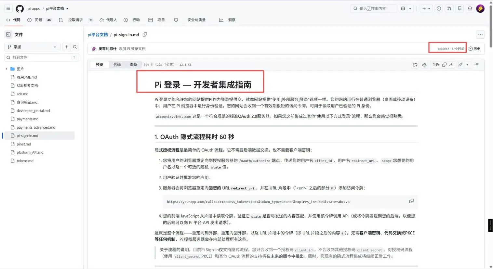
Task: Copy the callback URL code block
Action: click(x=411, y=201)
